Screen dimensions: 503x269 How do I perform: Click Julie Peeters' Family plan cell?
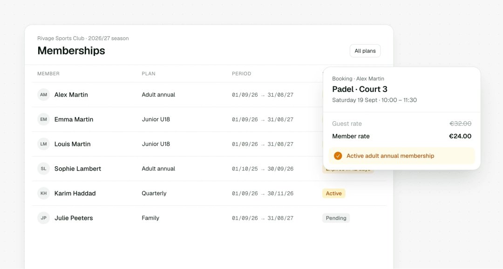(150, 218)
